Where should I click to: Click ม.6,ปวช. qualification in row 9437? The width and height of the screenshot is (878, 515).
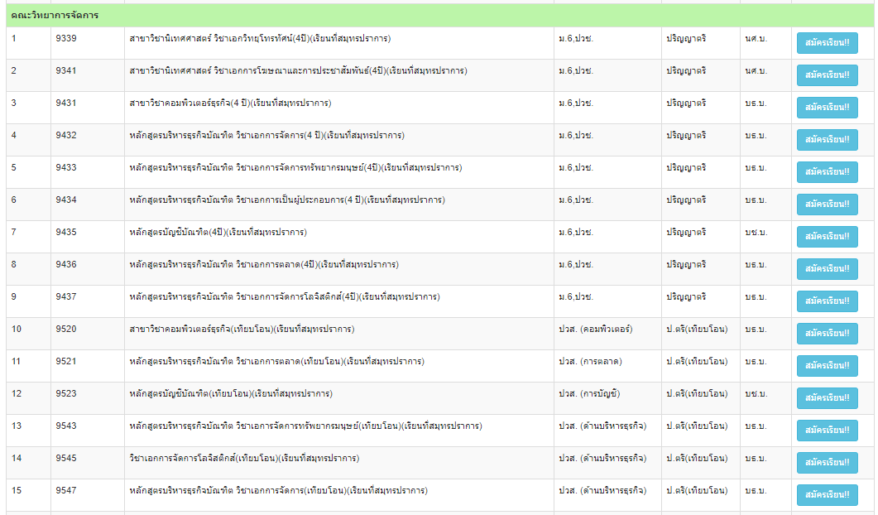coord(576,297)
